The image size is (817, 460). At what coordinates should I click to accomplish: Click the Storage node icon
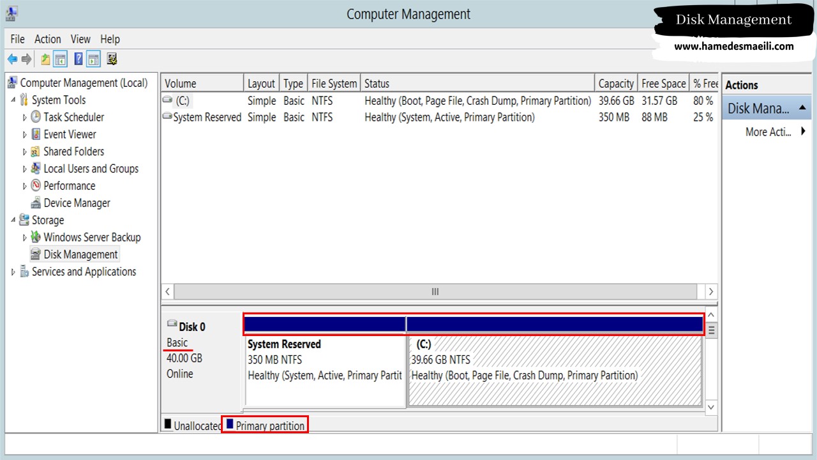click(x=24, y=220)
